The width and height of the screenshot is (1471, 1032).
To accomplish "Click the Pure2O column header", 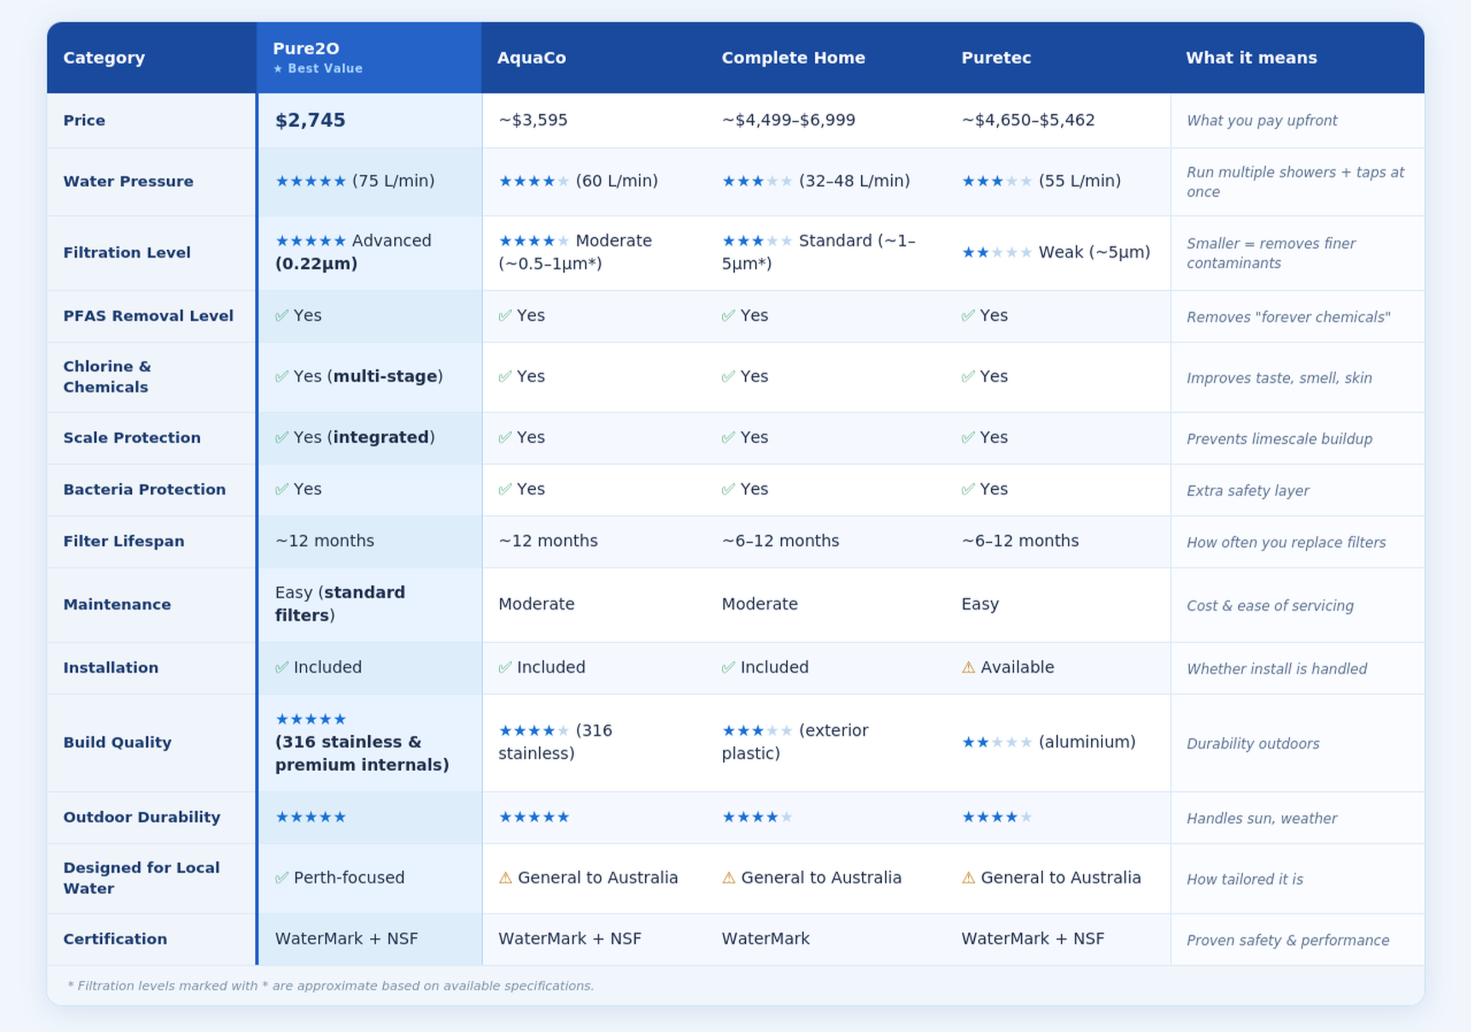I will (306, 49).
